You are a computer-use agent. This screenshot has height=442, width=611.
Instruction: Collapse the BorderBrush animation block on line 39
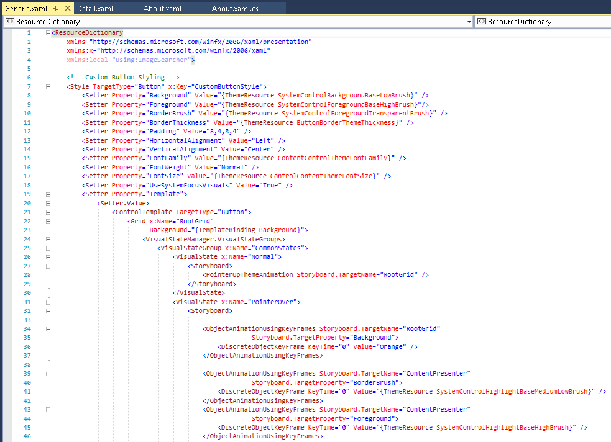(48, 374)
